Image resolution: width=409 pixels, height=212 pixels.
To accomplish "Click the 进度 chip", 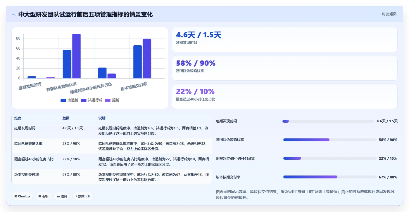I will click(62, 196).
